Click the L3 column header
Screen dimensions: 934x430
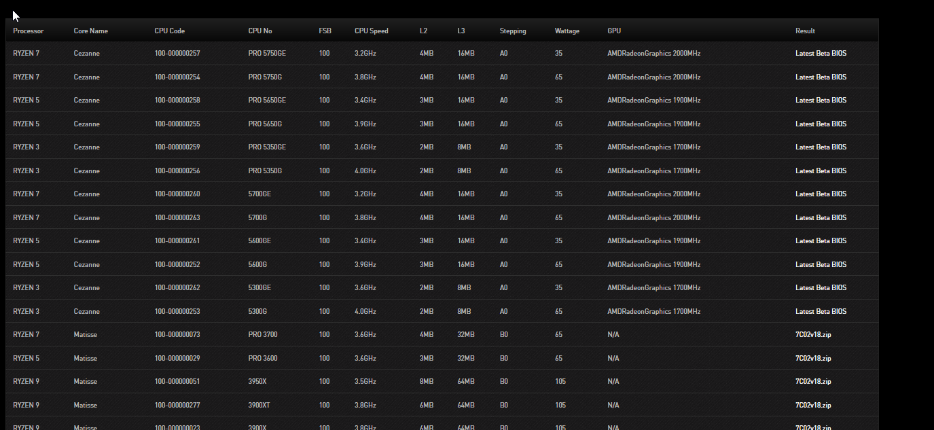462,31
